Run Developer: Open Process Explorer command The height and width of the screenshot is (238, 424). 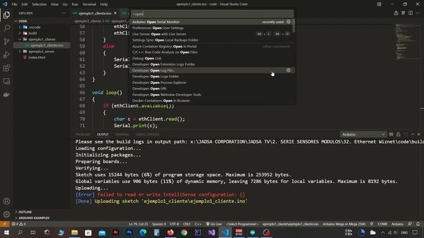[x=211, y=82]
